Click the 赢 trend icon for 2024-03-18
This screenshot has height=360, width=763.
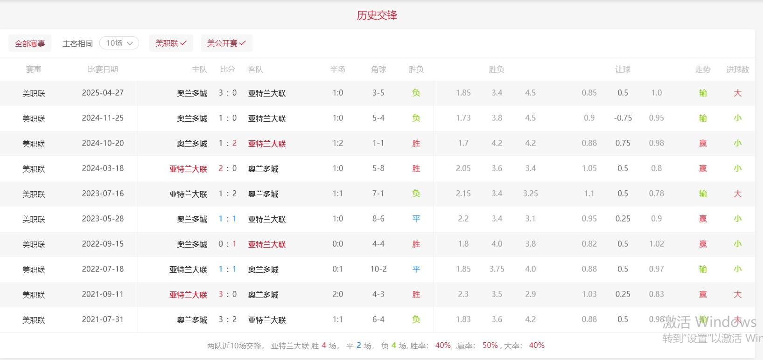point(703,168)
